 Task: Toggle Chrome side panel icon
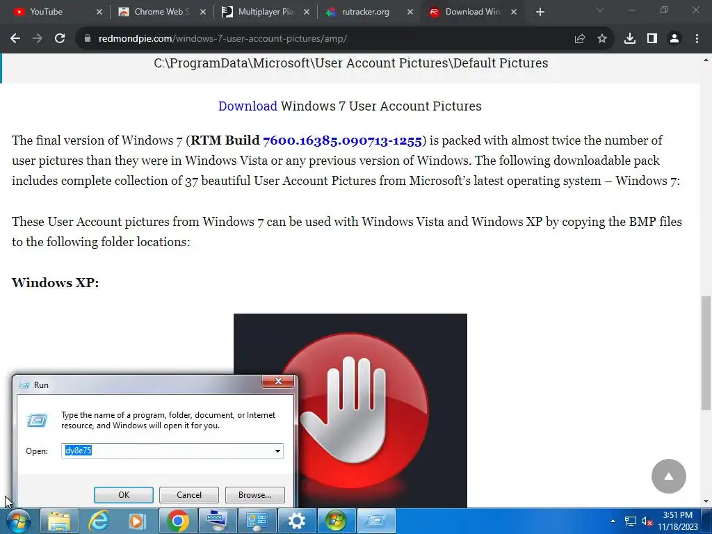(x=652, y=39)
